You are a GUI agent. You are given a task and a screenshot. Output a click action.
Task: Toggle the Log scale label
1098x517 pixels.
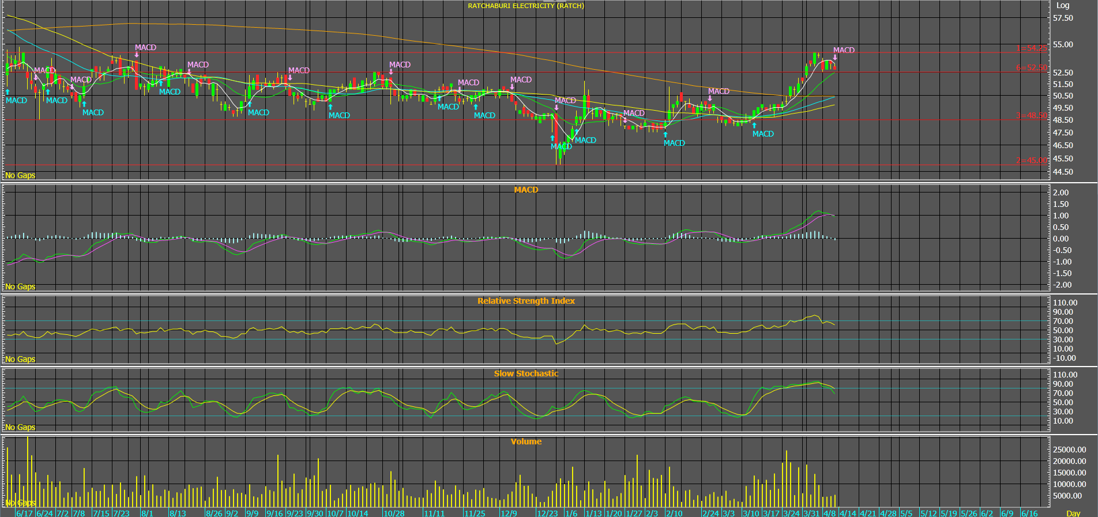click(1063, 5)
